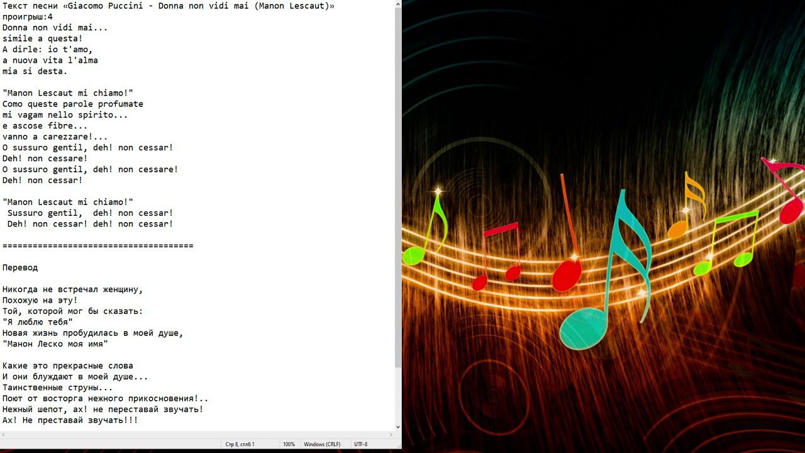Click the line "vanno a carezzare!..."
Image resolution: width=805 pixels, height=453 pixels.
point(55,137)
